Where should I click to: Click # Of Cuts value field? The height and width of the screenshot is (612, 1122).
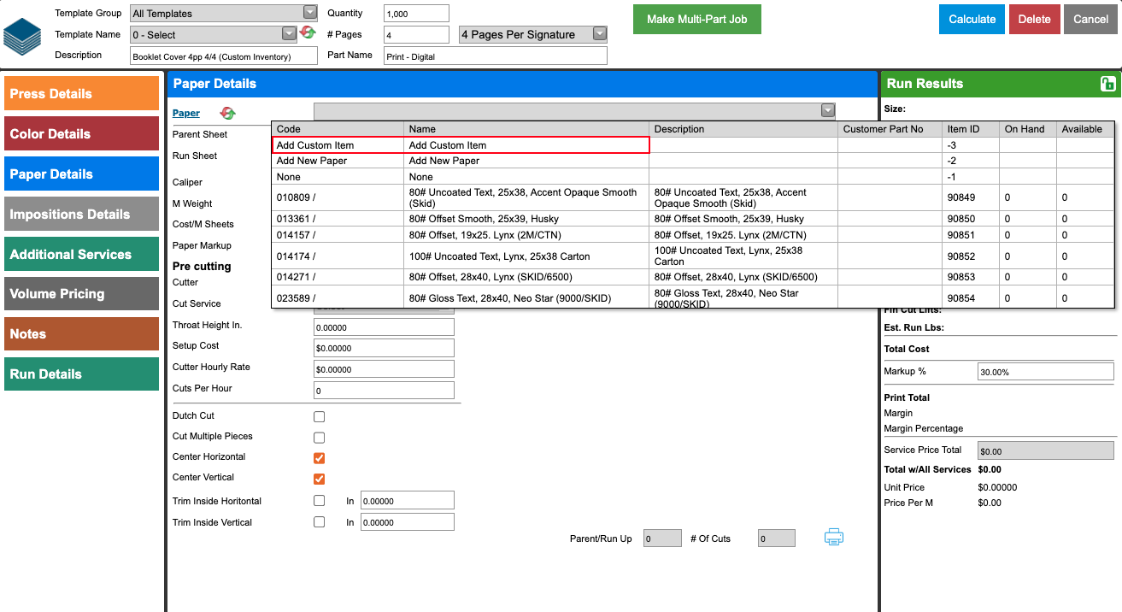point(777,538)
